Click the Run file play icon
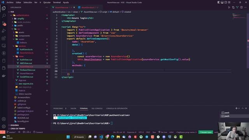This screenshot has width=249, height=140. [x=229, y=7]
